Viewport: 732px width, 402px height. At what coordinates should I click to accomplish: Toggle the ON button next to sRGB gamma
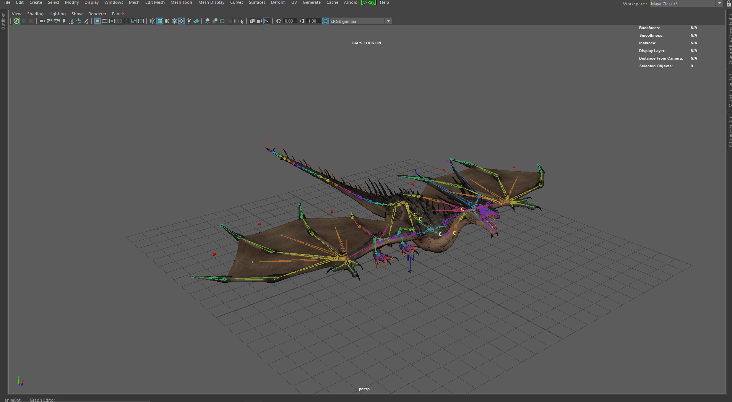point(325,21)
